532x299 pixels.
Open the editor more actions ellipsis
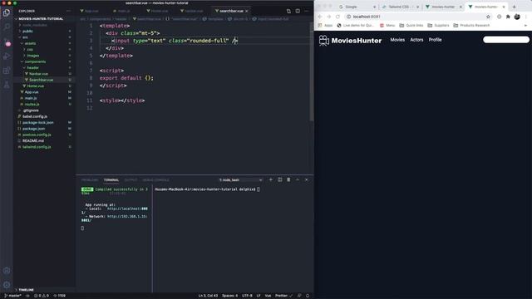(x=307, y=11)
